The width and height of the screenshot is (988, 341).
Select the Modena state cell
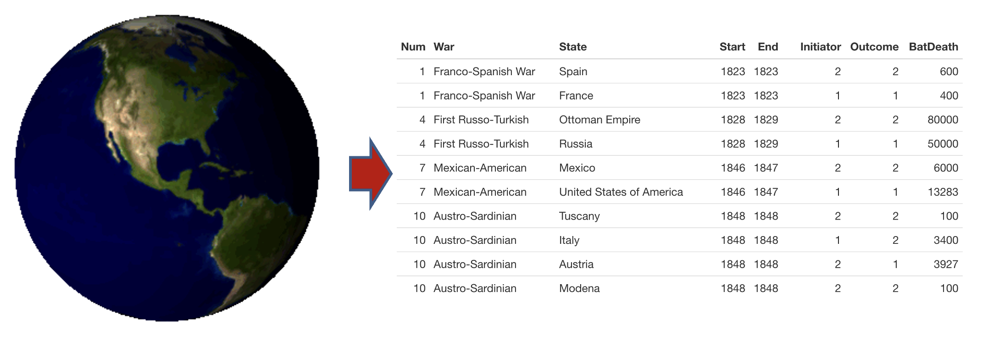pos(579,288)
